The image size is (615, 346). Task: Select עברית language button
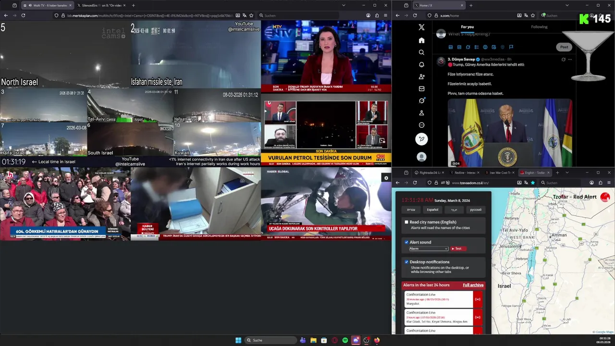[411, 210]
